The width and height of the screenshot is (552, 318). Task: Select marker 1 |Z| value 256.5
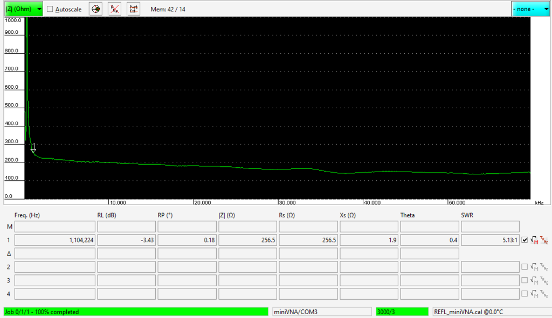click(x=248, y=240)
